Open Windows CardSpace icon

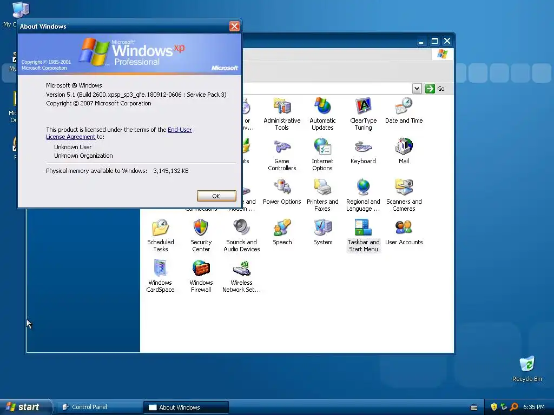tap(160, 276)
